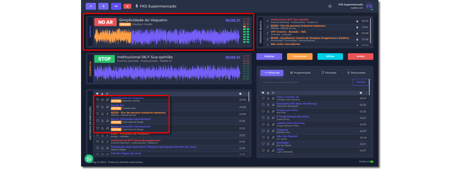Image resolution: width=459 pixels, height=174 pixels.
Task: Click the red Avisos button
Action: coord(360,56)
